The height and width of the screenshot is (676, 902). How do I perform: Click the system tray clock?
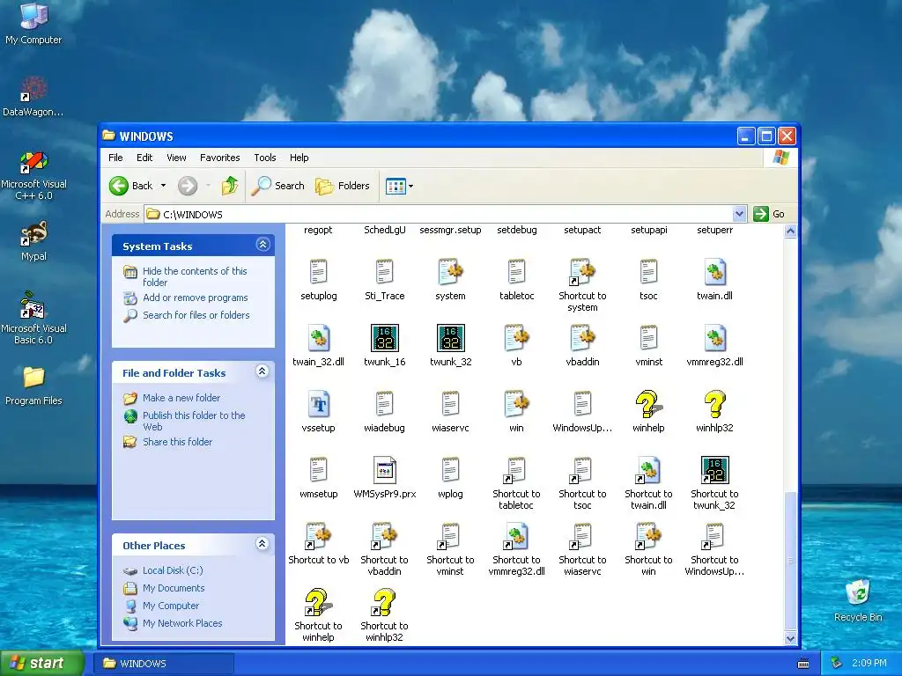click(x=869, y=663)
